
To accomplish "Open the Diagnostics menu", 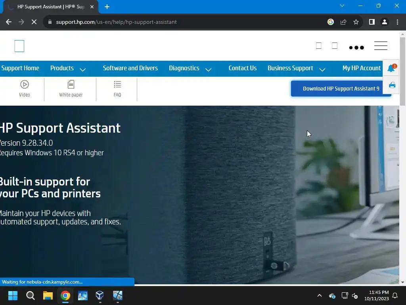I will [184, 68].
